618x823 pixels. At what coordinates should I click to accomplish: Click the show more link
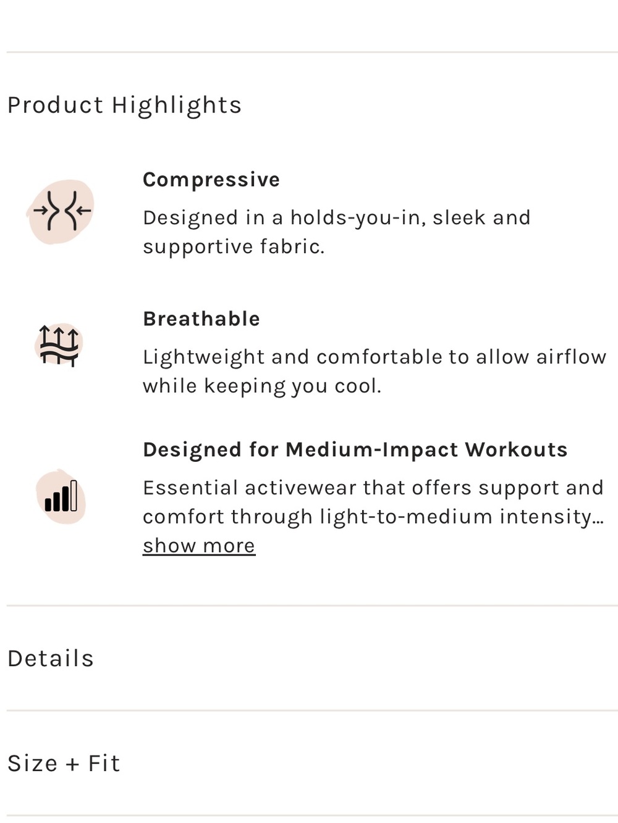(x=199, y=546)
